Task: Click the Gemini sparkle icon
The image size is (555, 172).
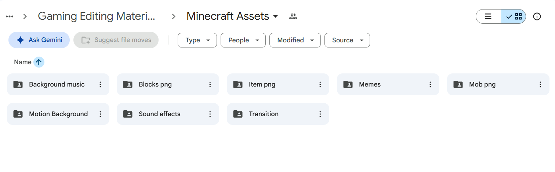Action: pos(21,40)
